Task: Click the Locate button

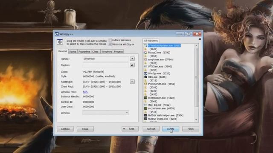Action: click(x=171, y=129)
